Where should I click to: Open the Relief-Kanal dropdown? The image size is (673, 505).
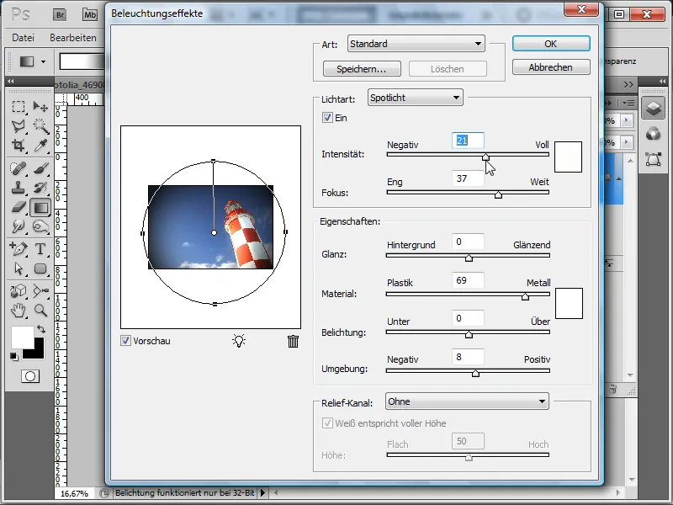467,401
